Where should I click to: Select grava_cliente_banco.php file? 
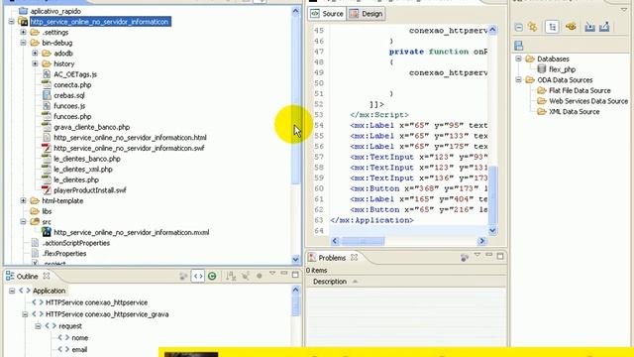92,127
